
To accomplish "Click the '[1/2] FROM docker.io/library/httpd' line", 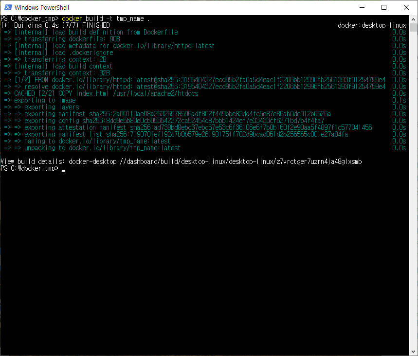I will coord(195,80).
